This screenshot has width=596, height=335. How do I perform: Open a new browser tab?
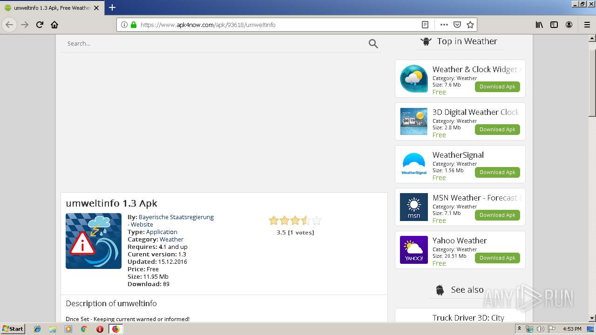pyautogui.click(x=112, y=7)
